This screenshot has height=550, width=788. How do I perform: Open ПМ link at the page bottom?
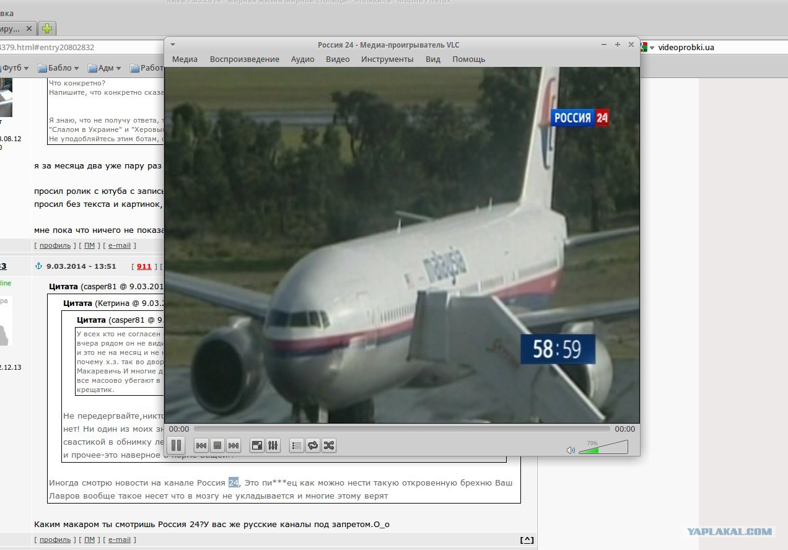pyautogui.click(x=89, y=539)
